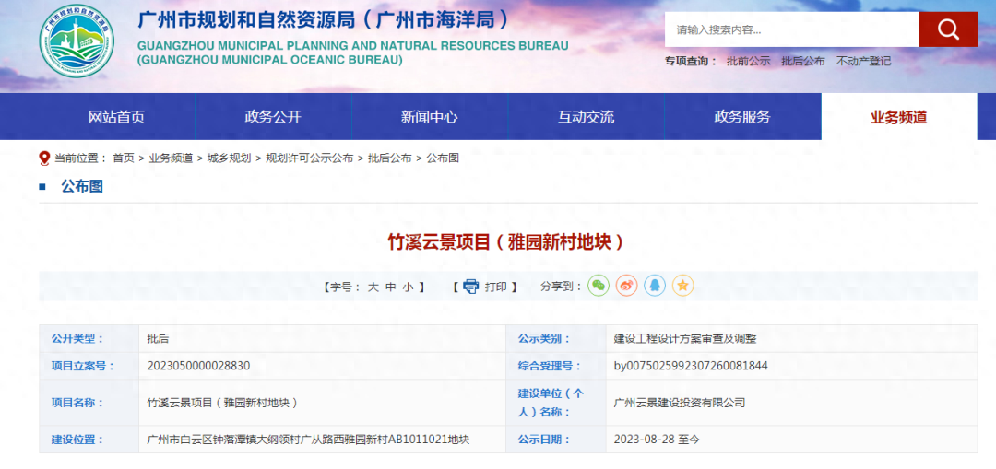
Task: Open 不动产登记 special query link
Action: pos(863,62)
